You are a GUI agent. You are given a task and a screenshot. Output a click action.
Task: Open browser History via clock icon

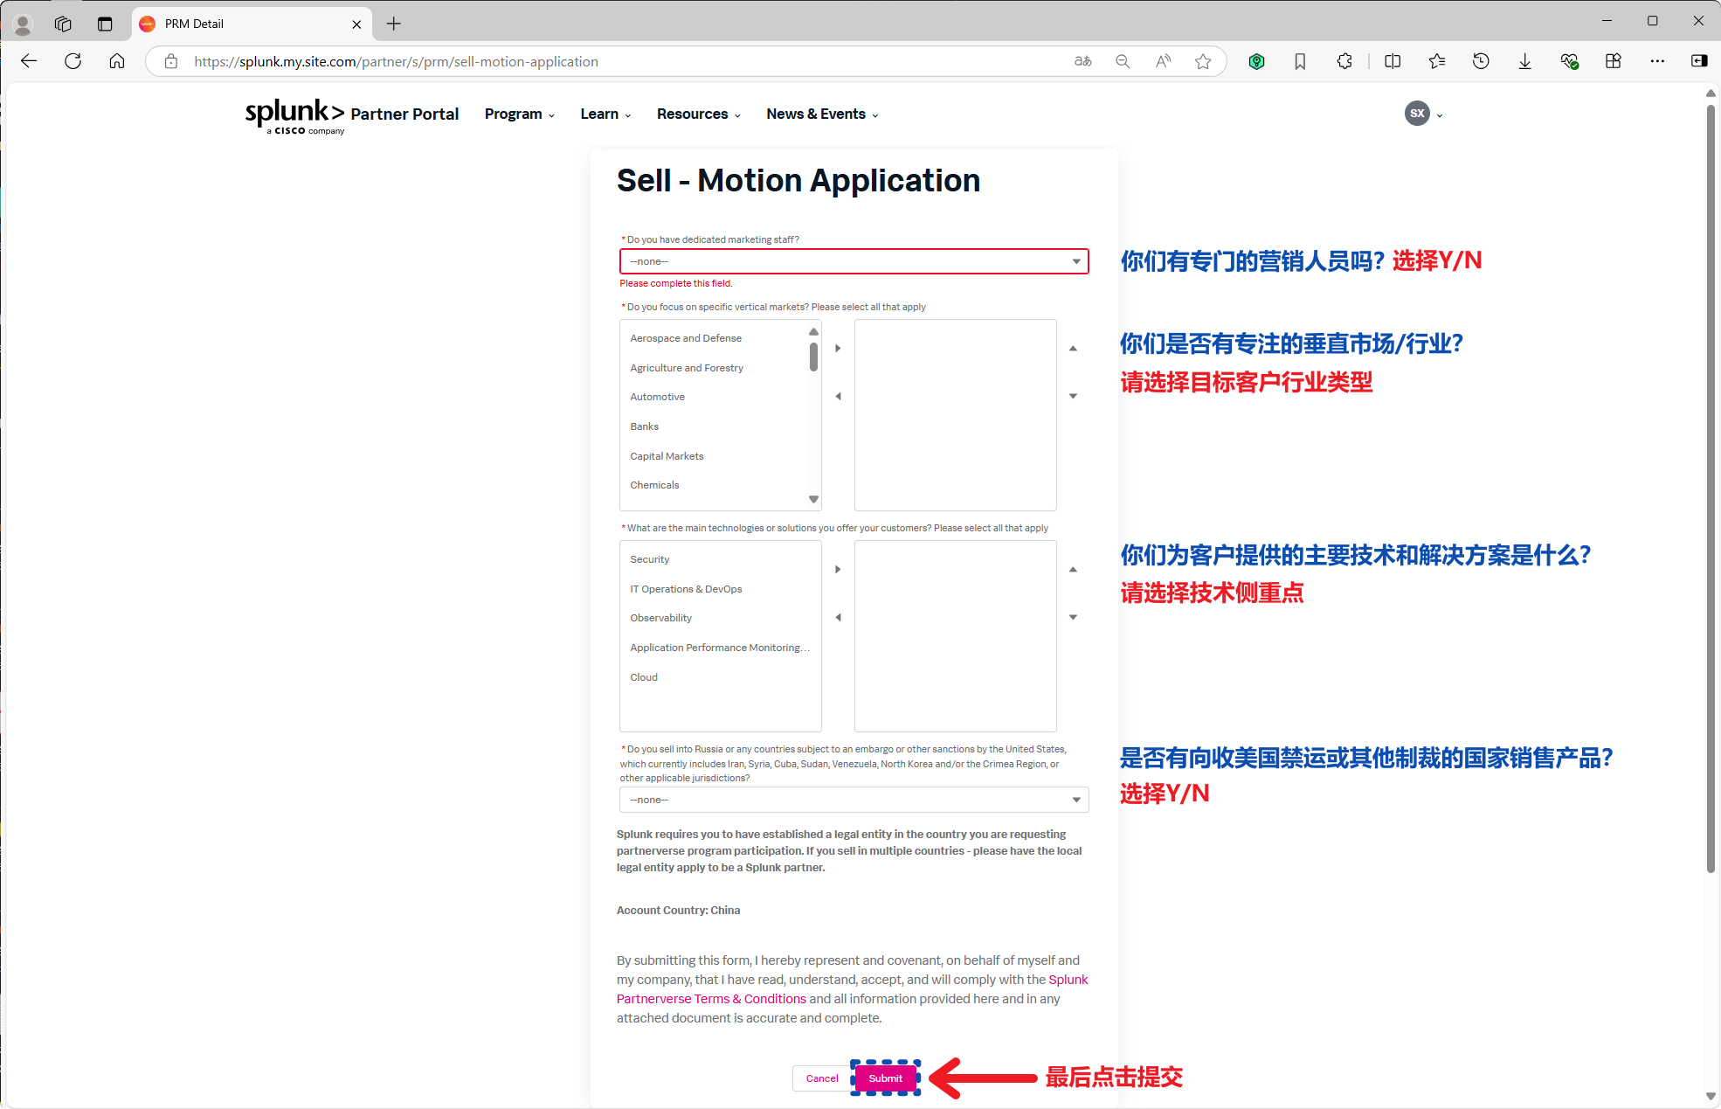click(x=1481, y=61)
